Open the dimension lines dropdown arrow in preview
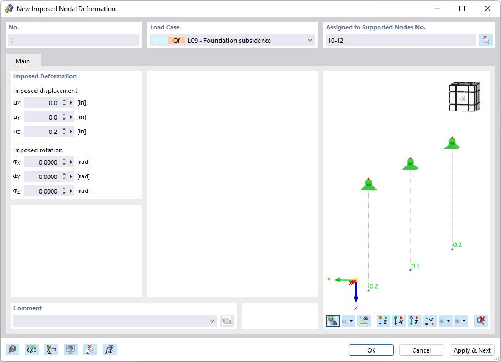Viewport: 501px width, 362px height. [352, 321]
